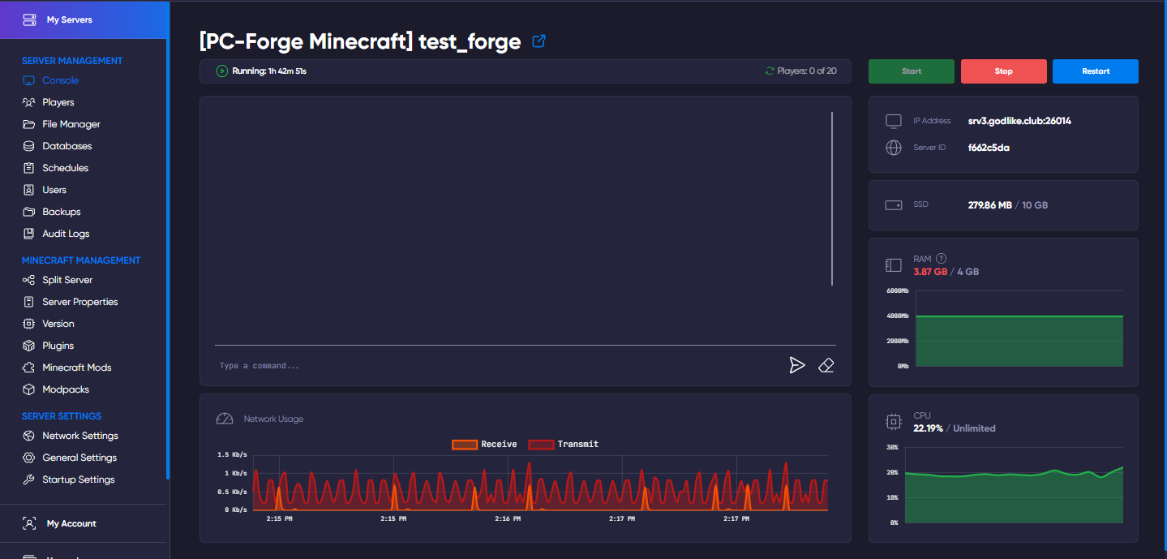Open the Server Properties page

pyautogui.click(x=79, y=302)
